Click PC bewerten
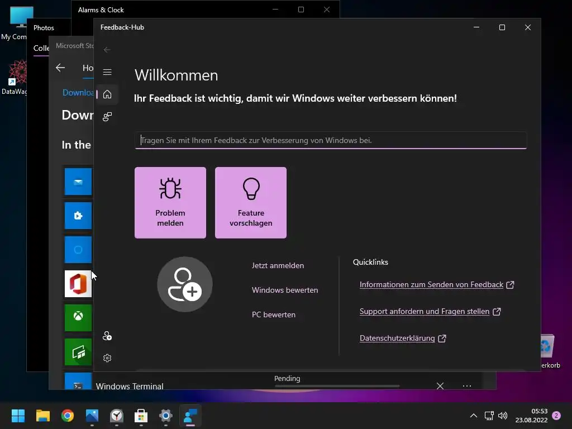Viewport: 572px width, 429px height. point(274,314)
